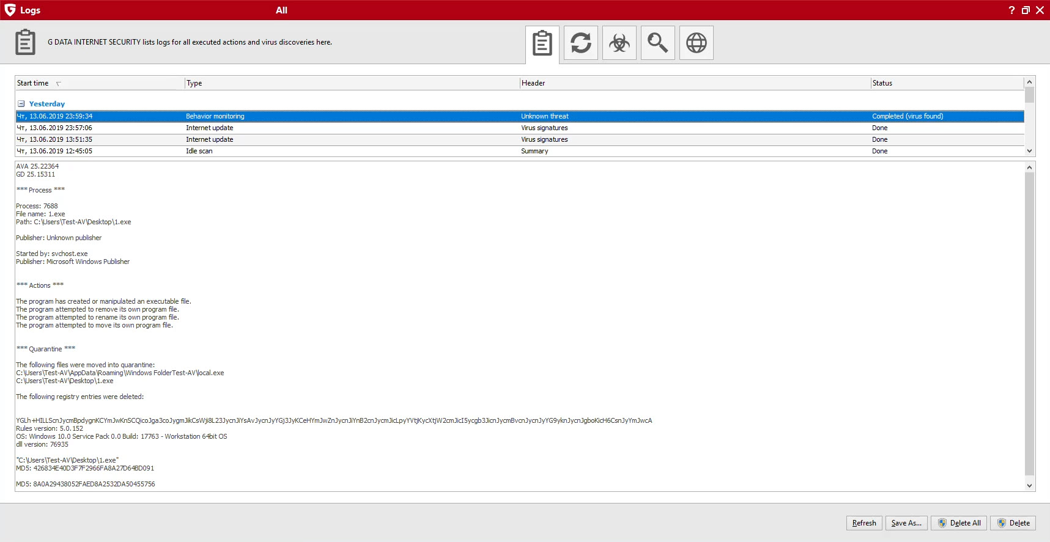Click the MD5 8A0A29438052FAED8A2532DA50455756 line
Screen dimensions: 1050x542
pyautogui.click(x=86, y=484)
